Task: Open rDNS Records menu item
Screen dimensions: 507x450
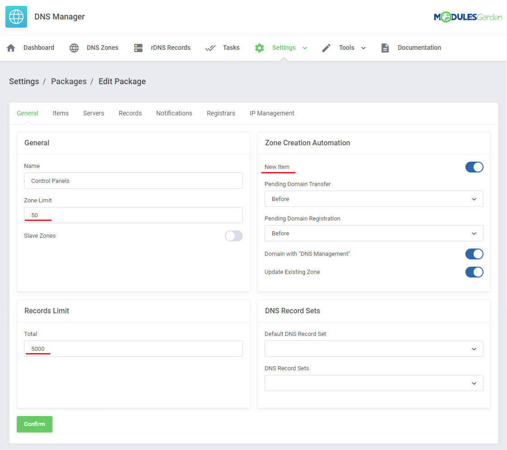Action: pyautogui.click(x=171, y=48)
